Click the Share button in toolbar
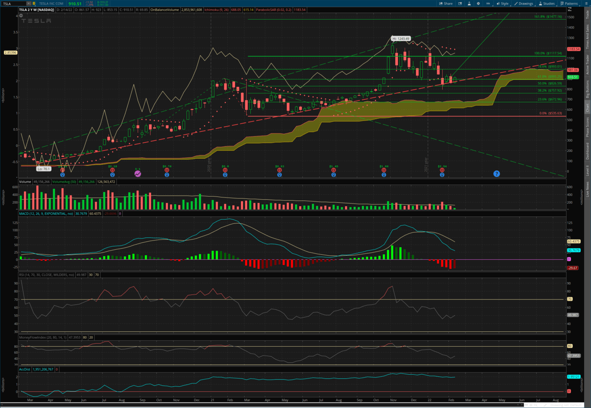Viewport: 591px width, 408px height. pos(446,4)
